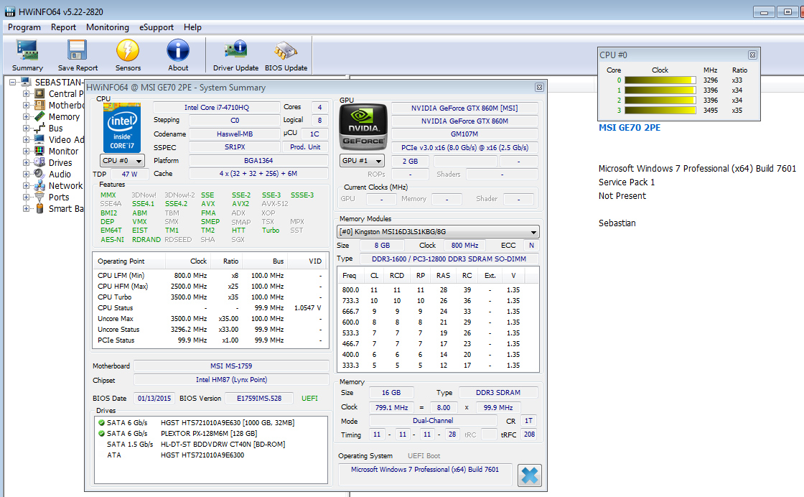The height and width of the screenshot is (497, 804).
Task: Open the Program menu
Action: click(x=24, y=27)
